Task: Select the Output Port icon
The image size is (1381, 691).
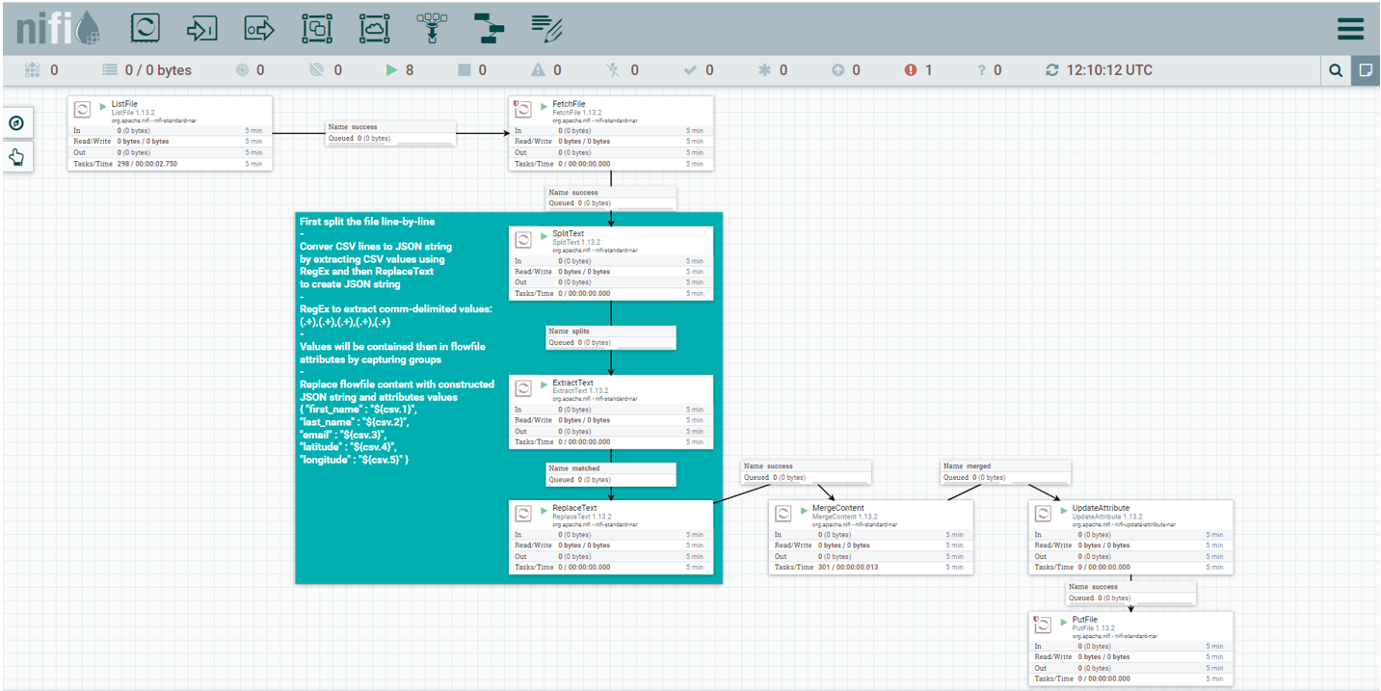Action: (x=259, y=28)
